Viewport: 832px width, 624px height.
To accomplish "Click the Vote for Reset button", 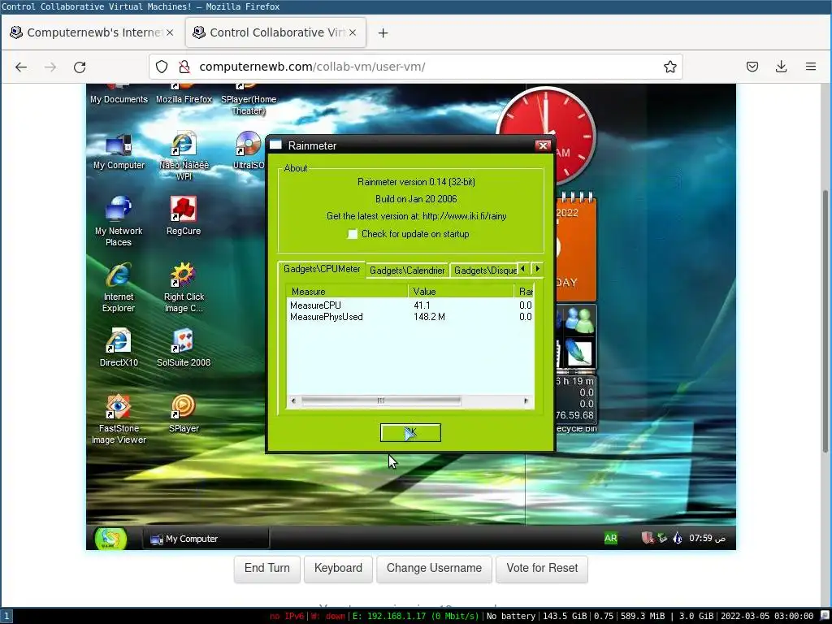I will pos(542,568).
